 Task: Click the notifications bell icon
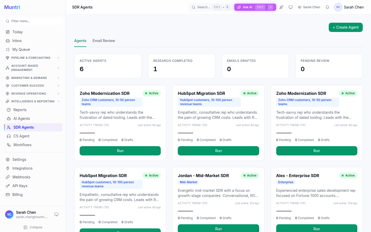pos(327,7)
